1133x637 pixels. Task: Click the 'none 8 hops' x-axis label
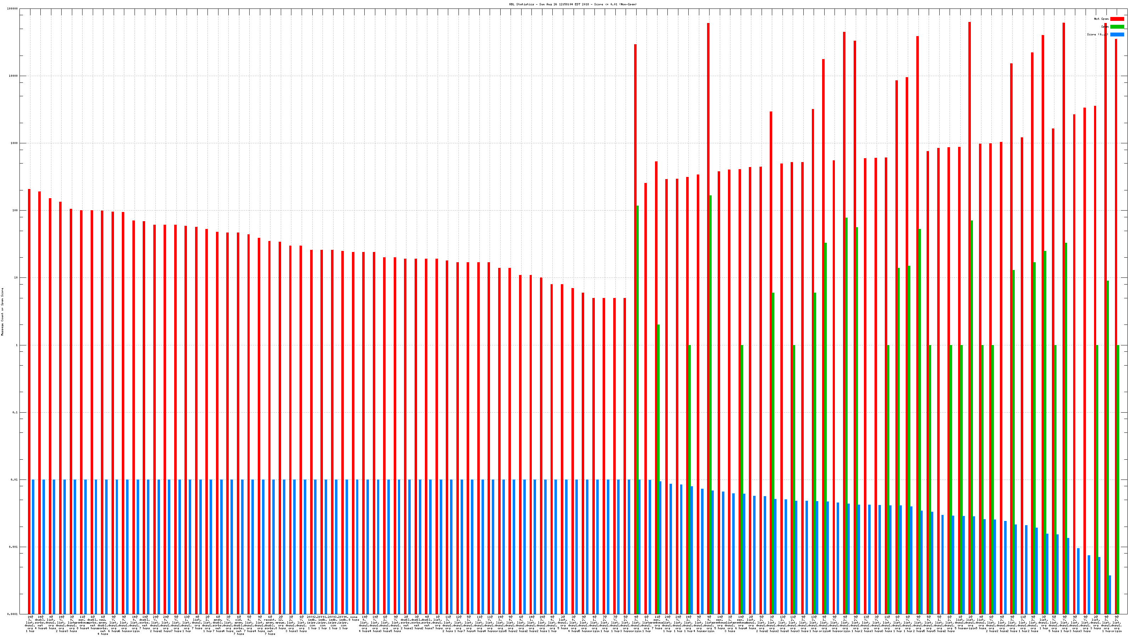coord(354,619)
